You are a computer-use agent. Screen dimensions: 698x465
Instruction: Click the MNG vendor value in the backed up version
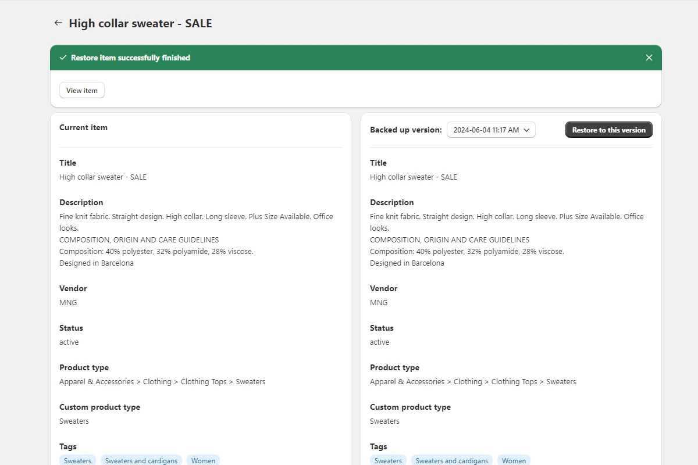point(379,302)
